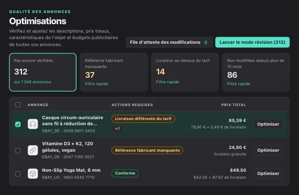This screenshot has height=195, width=299.
Task: Click Filtre rapide under count 86
Action: point(238,84)
